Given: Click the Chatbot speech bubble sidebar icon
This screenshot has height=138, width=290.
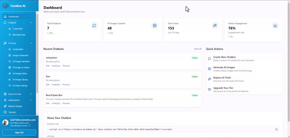Looking at the screenshot, I should tap(5, 23).
